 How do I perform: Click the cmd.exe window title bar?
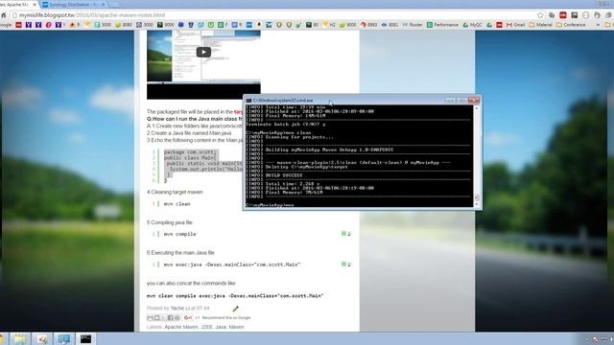coord(344,100)
